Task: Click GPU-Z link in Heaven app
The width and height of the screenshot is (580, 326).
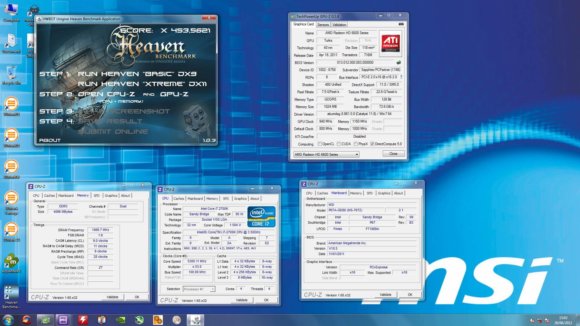Action: pyautogui.click(x=174, y=94)
